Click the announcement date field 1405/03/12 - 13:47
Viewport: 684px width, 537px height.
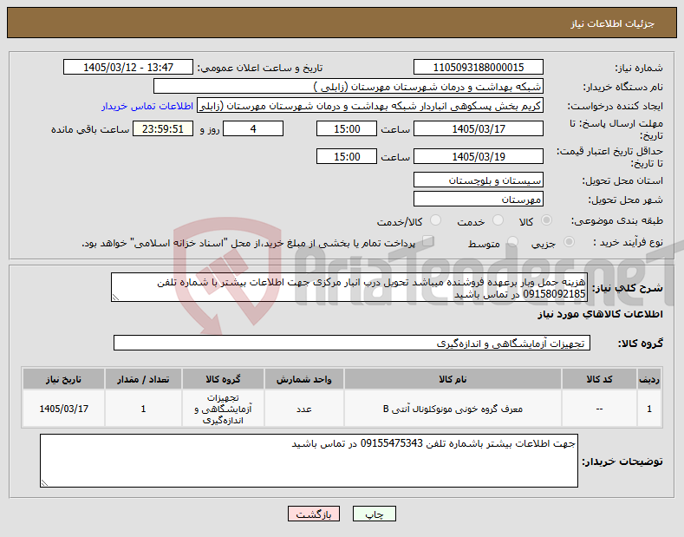pos(128,68)
